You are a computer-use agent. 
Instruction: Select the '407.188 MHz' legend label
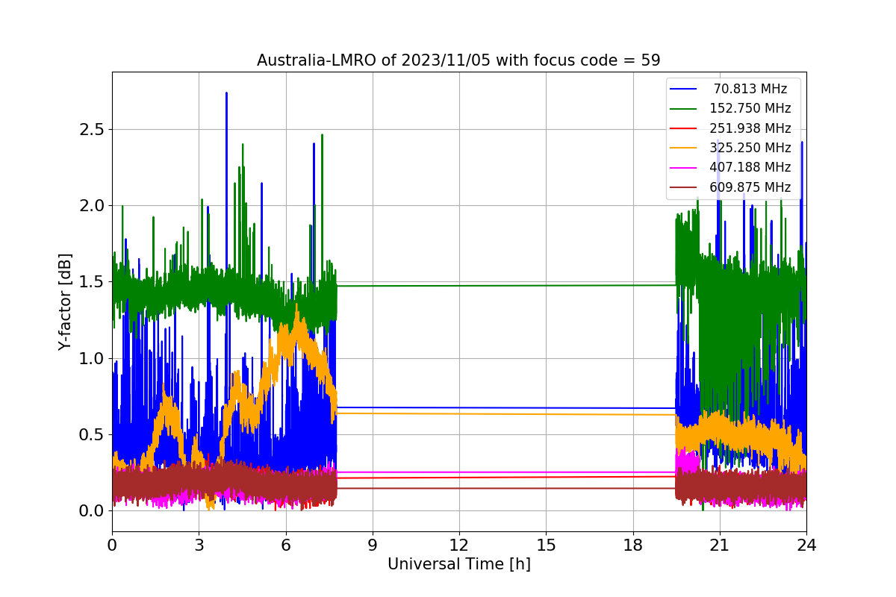click(750, 167)
